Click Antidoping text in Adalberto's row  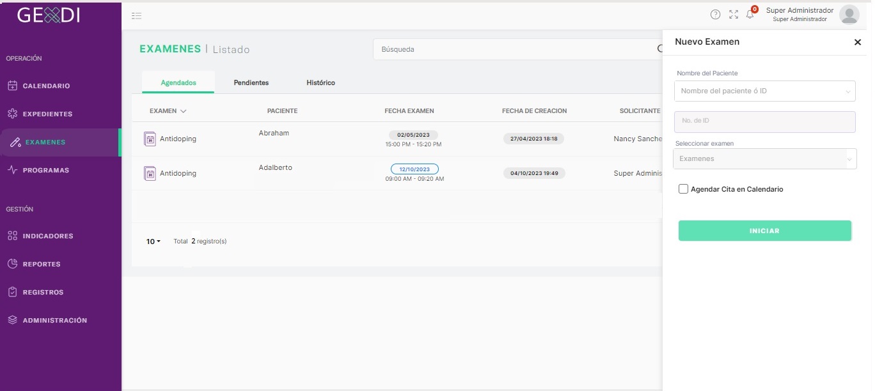178,173
